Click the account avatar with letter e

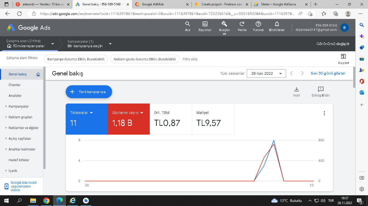pos(344,28)
